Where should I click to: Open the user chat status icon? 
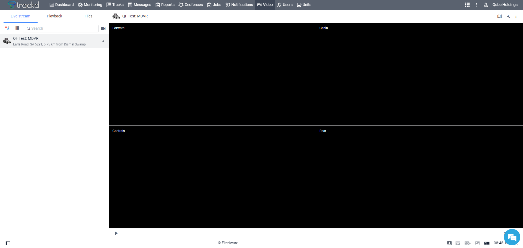pyautogui.click(x=449, y=243)
